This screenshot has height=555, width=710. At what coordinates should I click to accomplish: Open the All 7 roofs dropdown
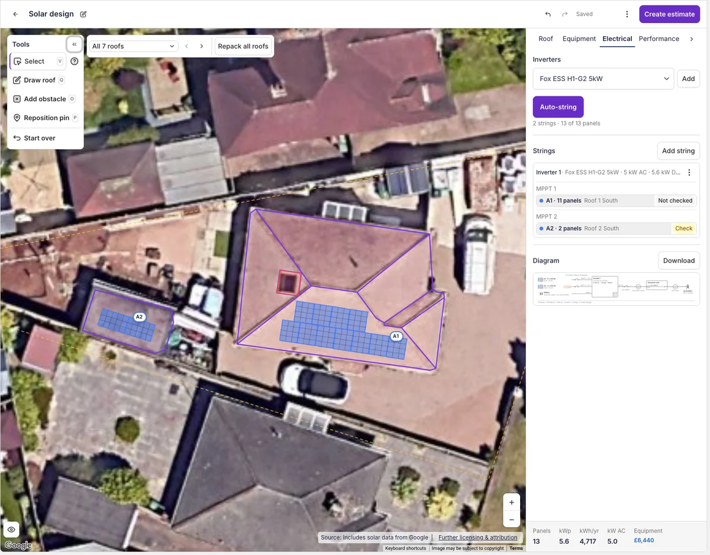[x=134, y=46]
